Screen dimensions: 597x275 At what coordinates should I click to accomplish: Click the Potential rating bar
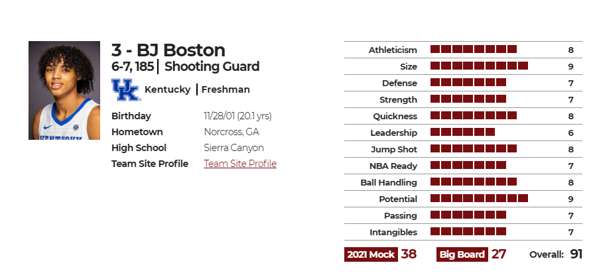pos(479,198)
